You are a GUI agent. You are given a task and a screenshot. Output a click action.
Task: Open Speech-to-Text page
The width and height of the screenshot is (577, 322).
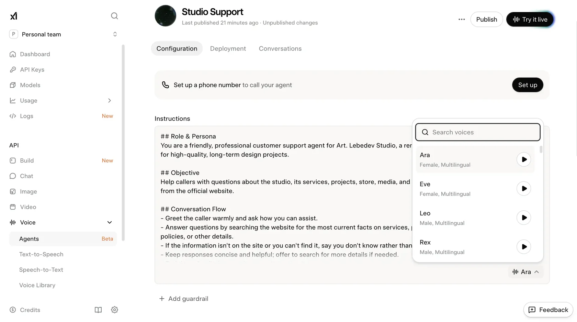coord(41,270)
